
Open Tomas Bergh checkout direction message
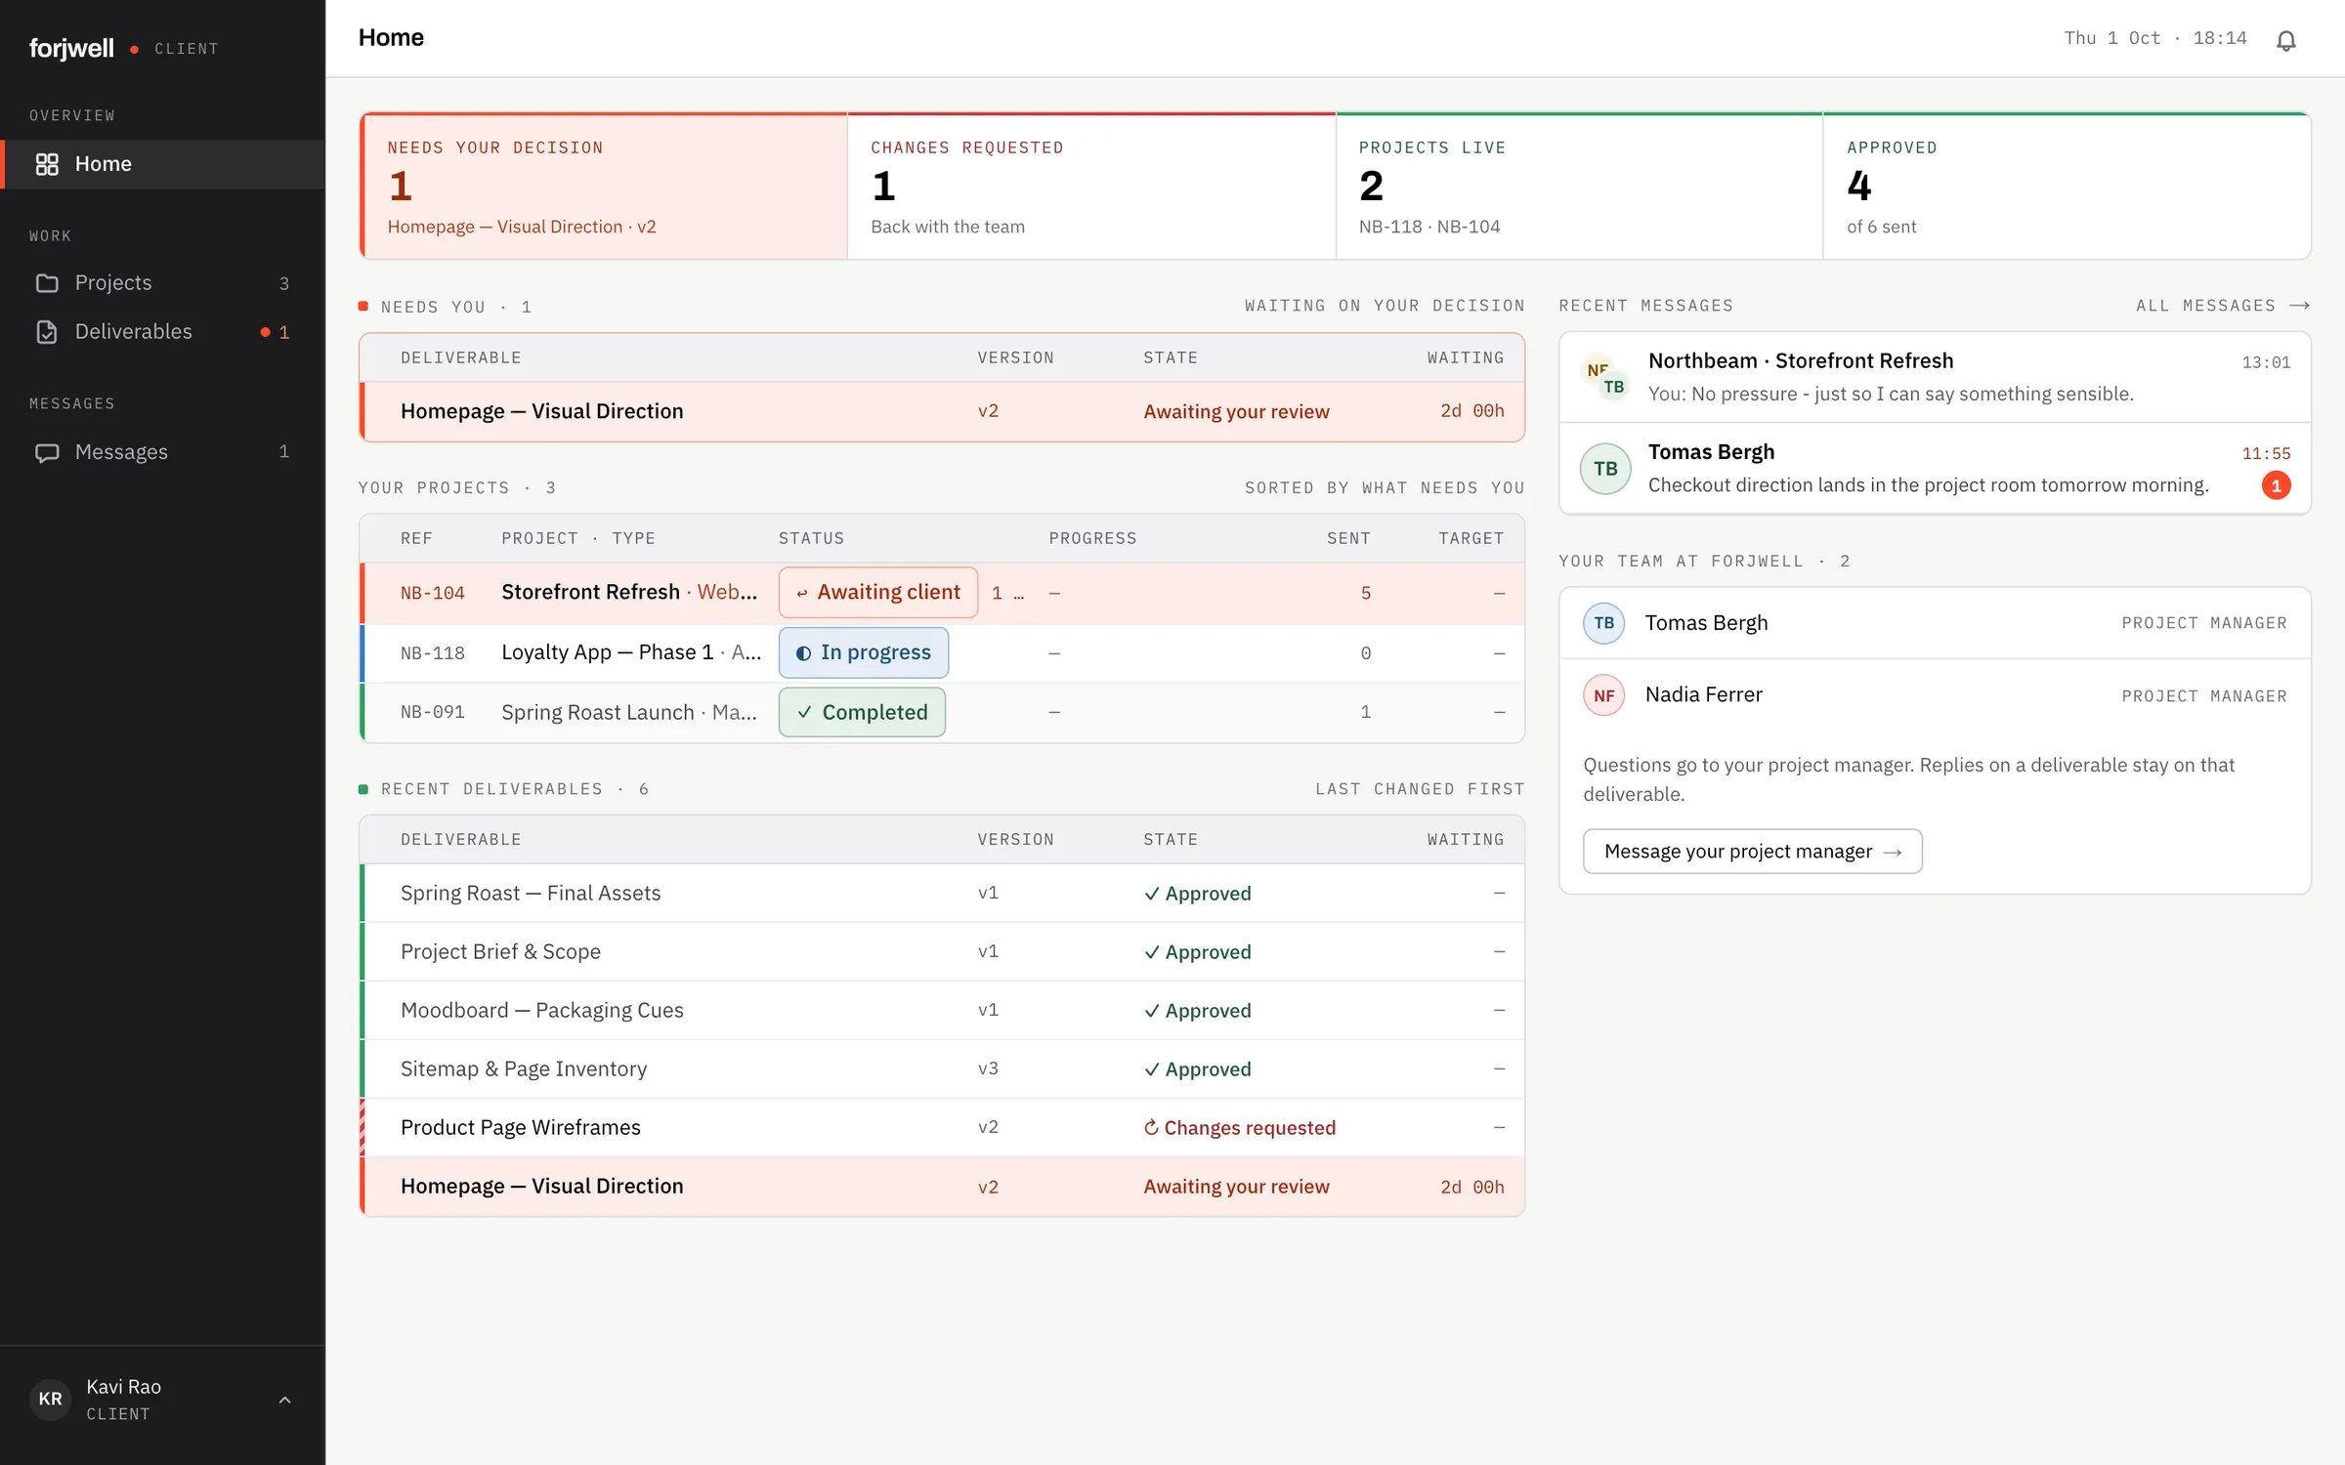coord(1935,469)
